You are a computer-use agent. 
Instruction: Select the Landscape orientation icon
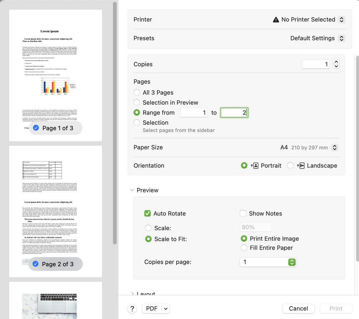[x=301, y=165]
